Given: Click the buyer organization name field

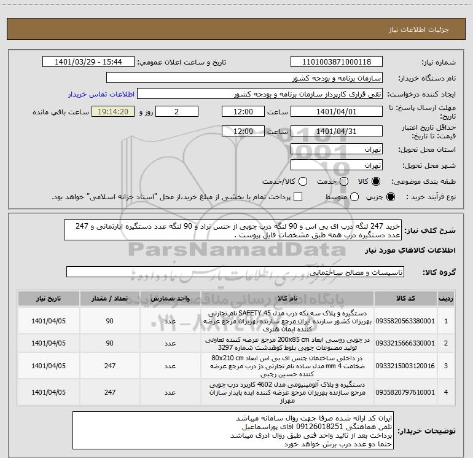Looking at the screenshot, I should click(244, 78).
